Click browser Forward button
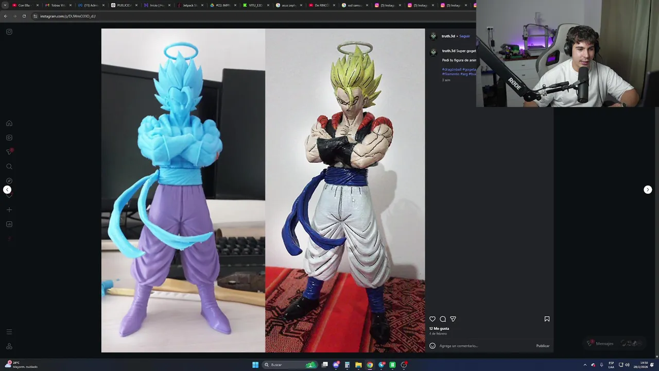Image resolution: width=659 pixels, height=371 pixels. pos(15,16)
